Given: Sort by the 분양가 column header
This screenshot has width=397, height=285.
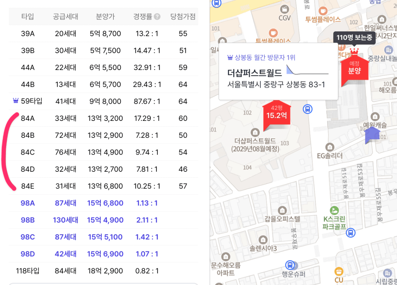Looking at the screenshot, I should tap(105, 17).
